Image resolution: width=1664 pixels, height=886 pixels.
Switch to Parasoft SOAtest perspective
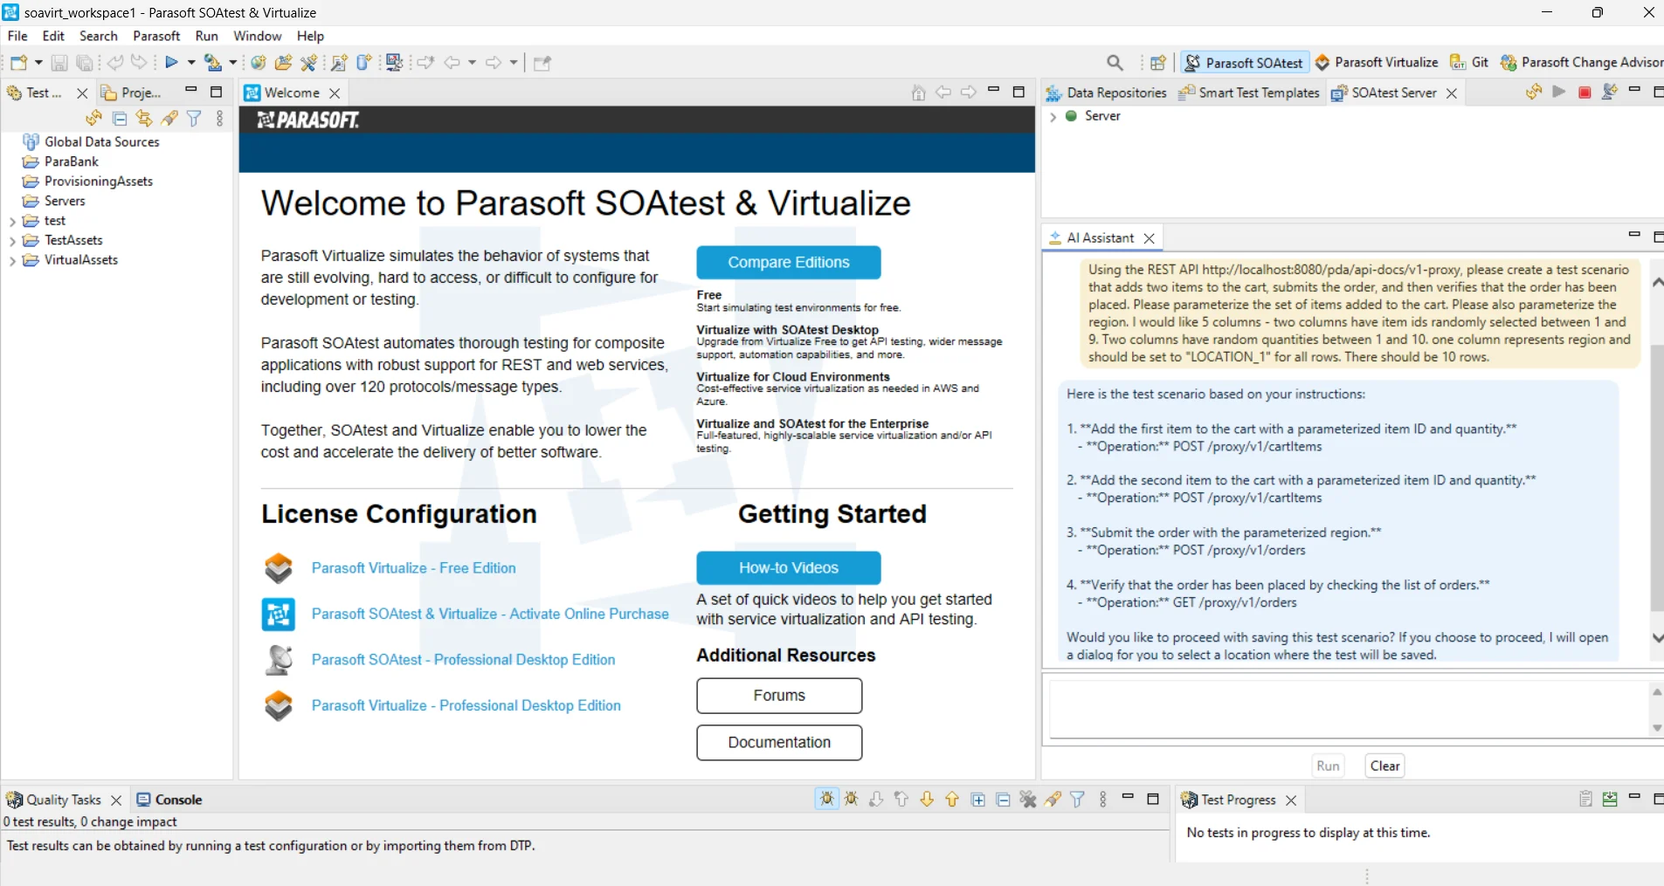click(1245, 63)
